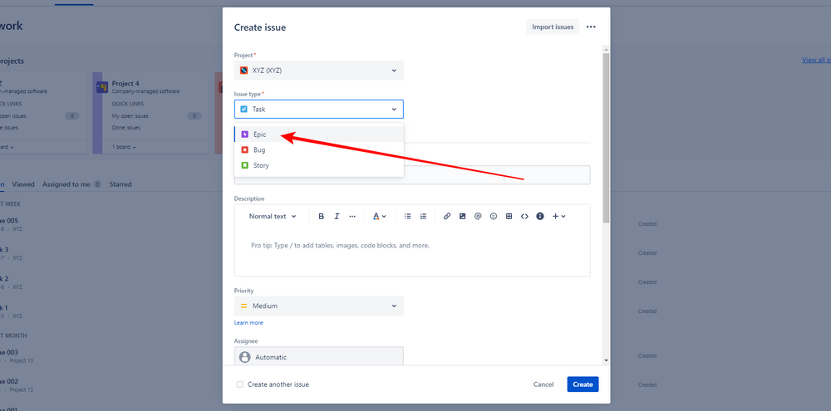
Task: Insert a code snippet icon
Action: (x=524, y=216)
